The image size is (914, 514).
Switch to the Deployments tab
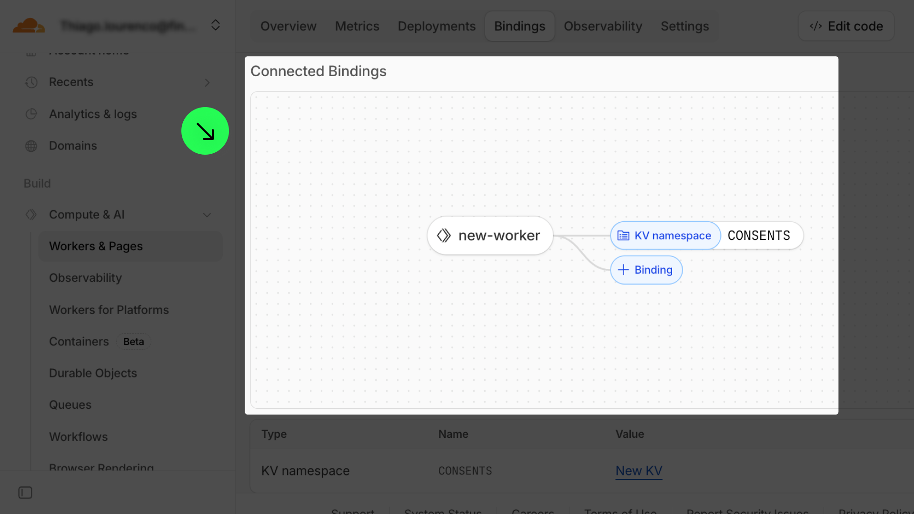[x=437, y=26]
